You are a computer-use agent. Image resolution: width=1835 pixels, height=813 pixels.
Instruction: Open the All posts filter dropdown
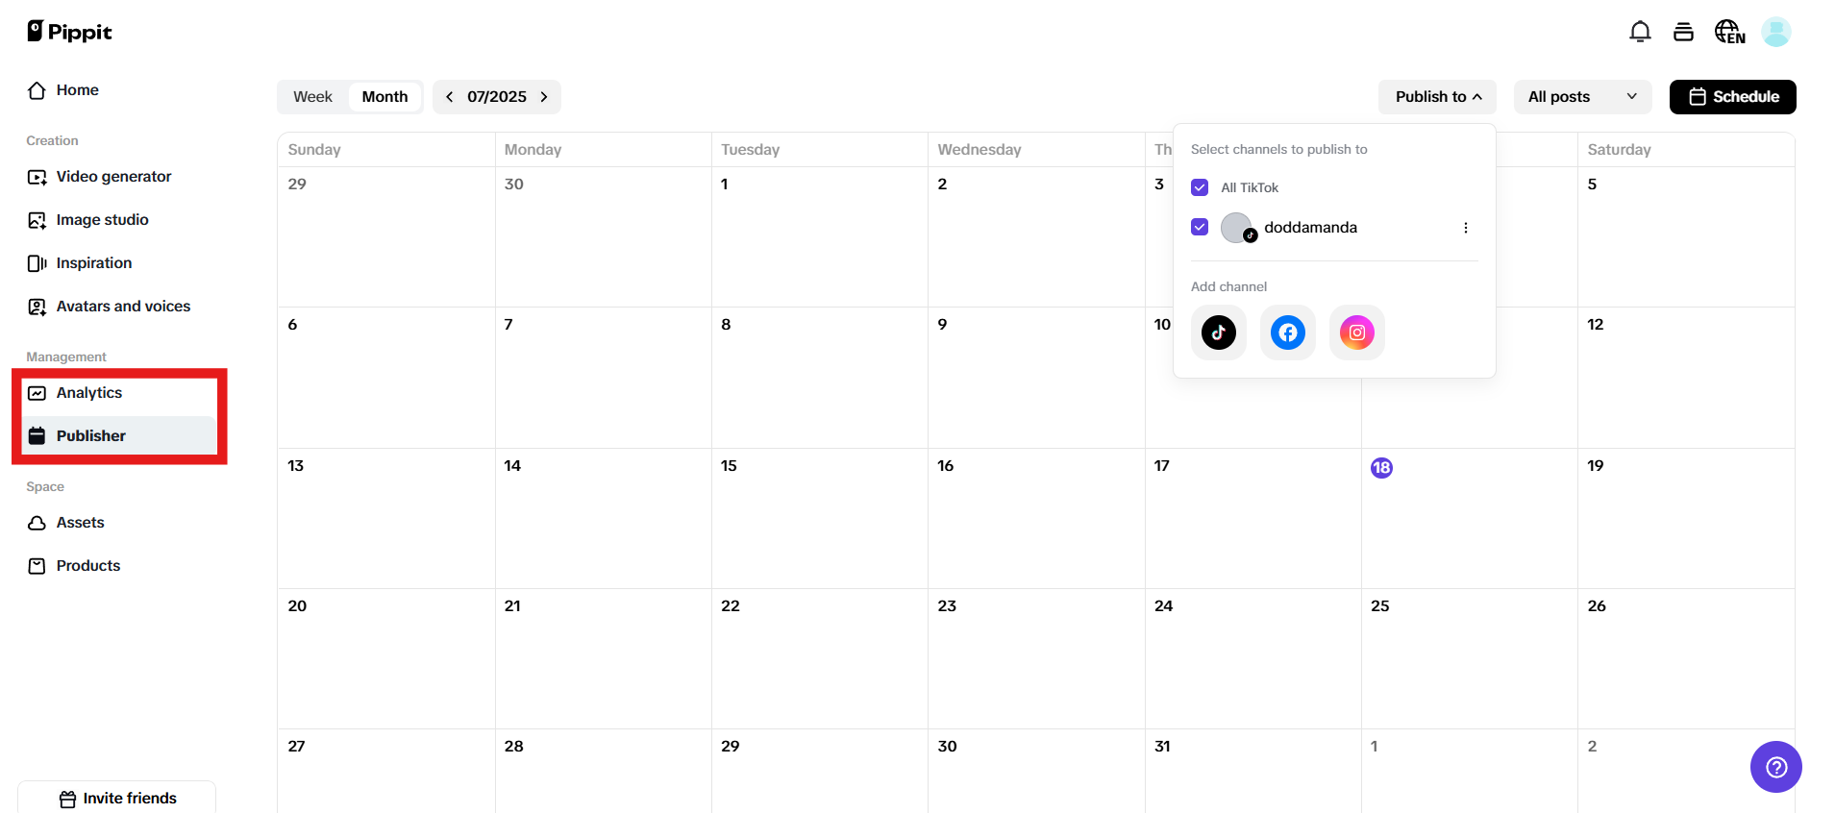click(1582, 97)
